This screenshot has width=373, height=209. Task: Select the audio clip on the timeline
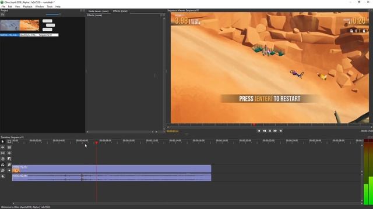coord(111,178)
